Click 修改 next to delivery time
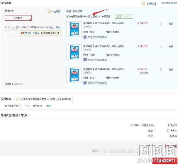Viewport: 178px width, 165px height. [x=58, y=27]
